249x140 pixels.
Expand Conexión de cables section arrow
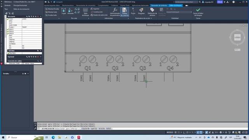pos(41,61)
